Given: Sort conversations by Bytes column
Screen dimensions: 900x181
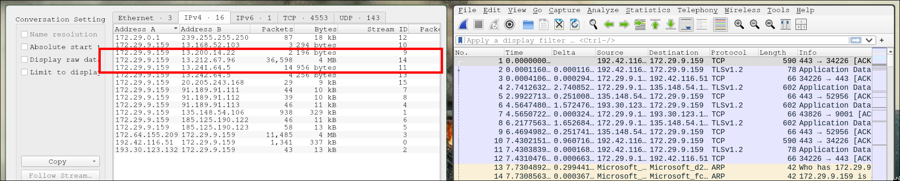Looking at the screenshot, I should point(316,29).
